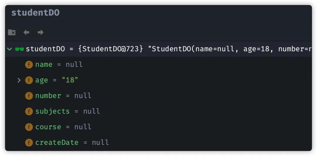The image size is (317, 156).
Task: Select the createDate = null row
Action: (x=158, y=143)
